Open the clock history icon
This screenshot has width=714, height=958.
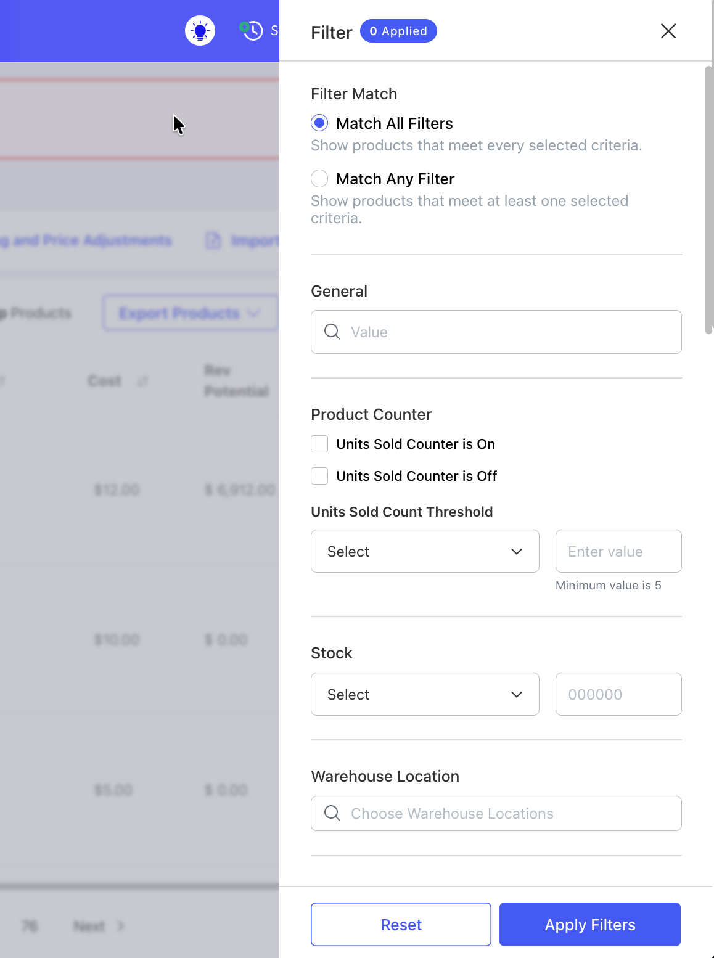click(251, 30)
